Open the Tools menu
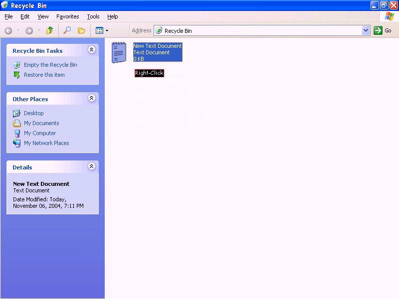This screenshot has width=399, height=299. 93,16
